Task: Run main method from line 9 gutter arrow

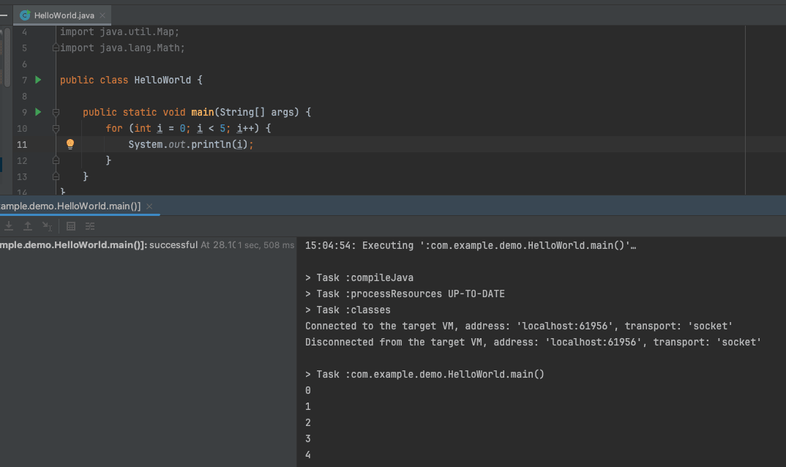Action: tap(38, 112)
